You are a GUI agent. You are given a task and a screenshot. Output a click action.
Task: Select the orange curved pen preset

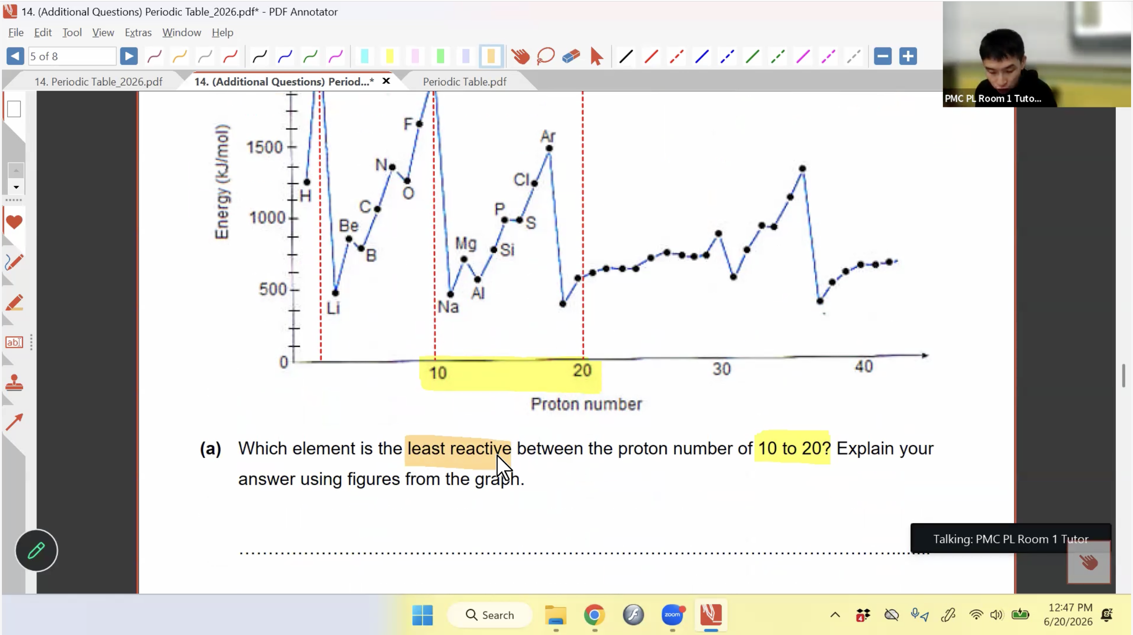(180, 57)
